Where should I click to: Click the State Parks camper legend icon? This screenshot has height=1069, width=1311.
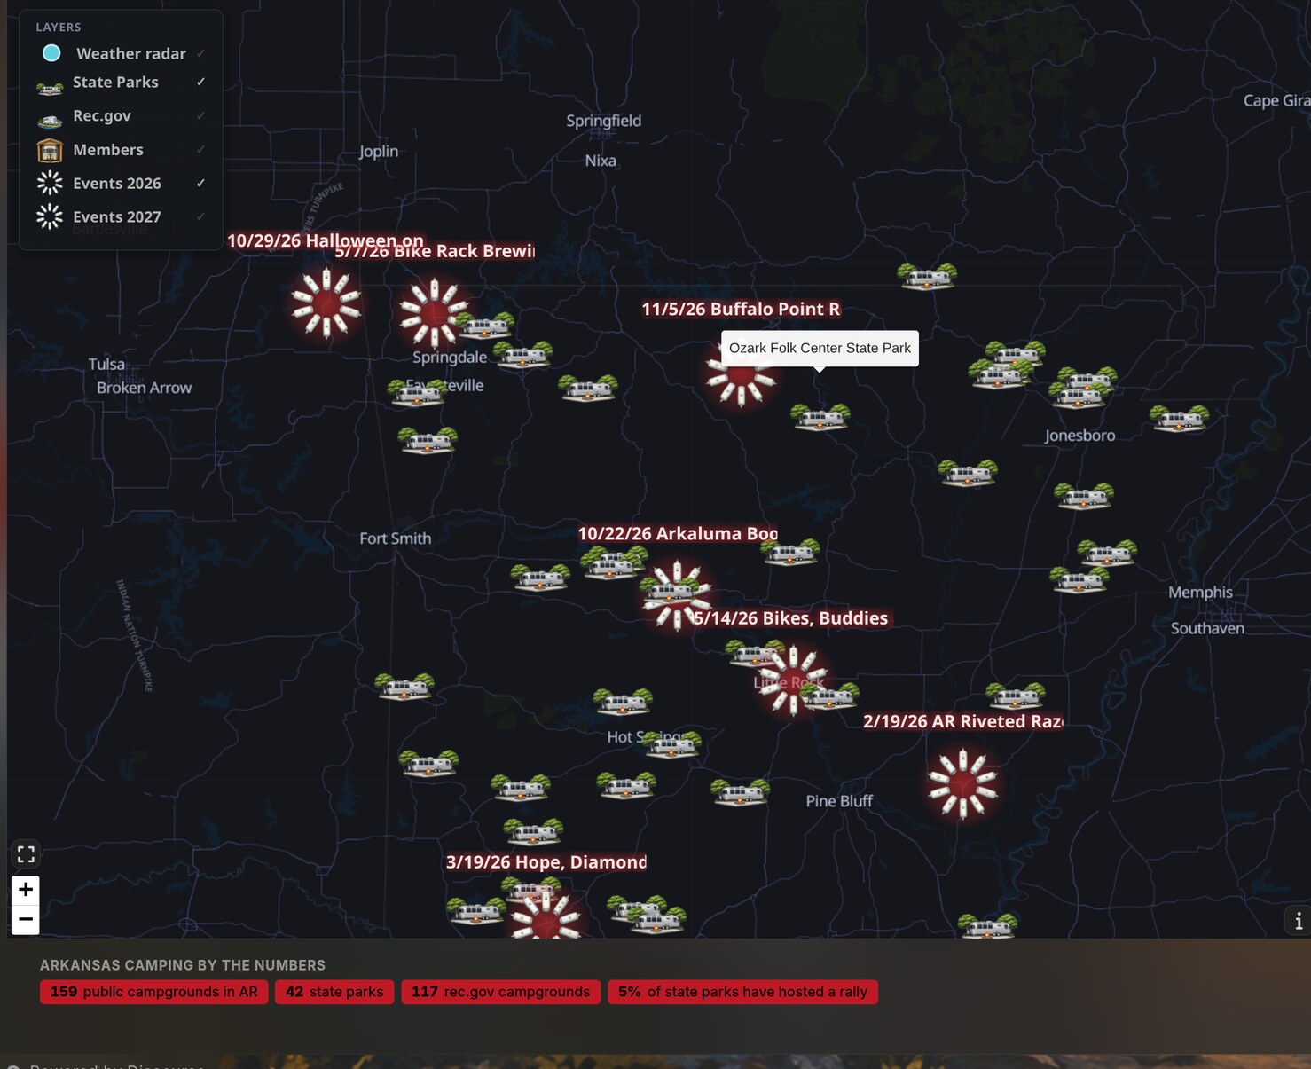point(50,88)
